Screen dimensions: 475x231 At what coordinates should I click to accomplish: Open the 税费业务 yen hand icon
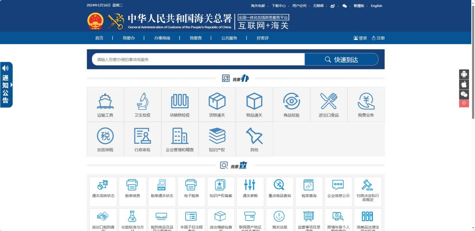point(366,101)
